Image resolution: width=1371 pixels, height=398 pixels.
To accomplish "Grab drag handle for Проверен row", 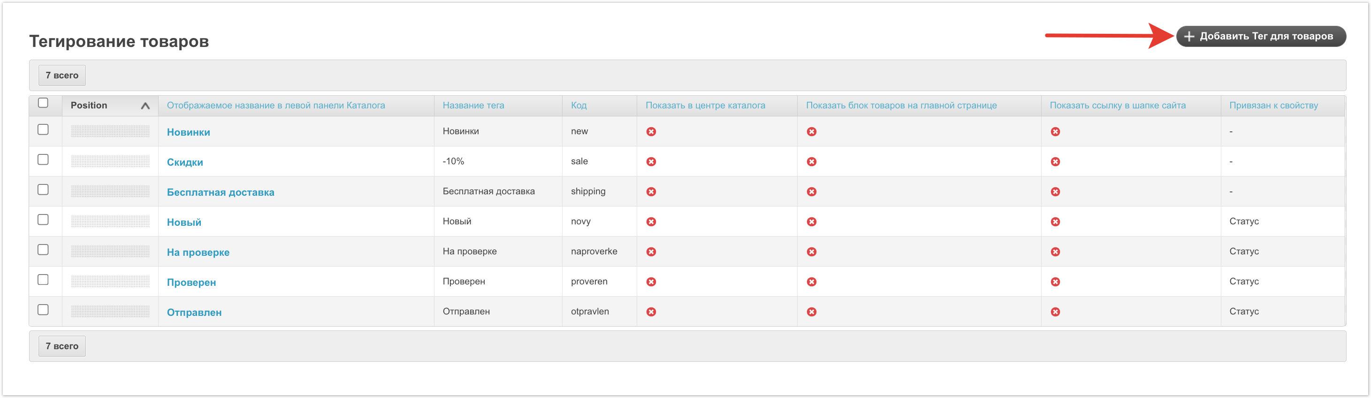I will tap(110, 282).
